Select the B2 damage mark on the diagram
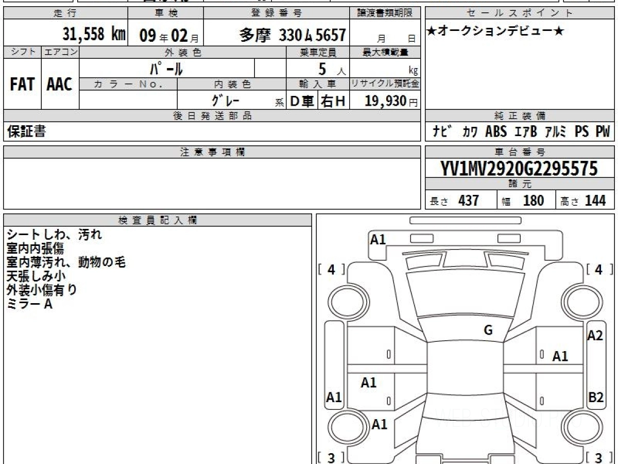The image size is (618, 464). pyautogui.click(x=595, y=397)
